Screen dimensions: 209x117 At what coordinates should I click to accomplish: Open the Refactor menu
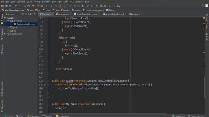[x=46, y=2]
